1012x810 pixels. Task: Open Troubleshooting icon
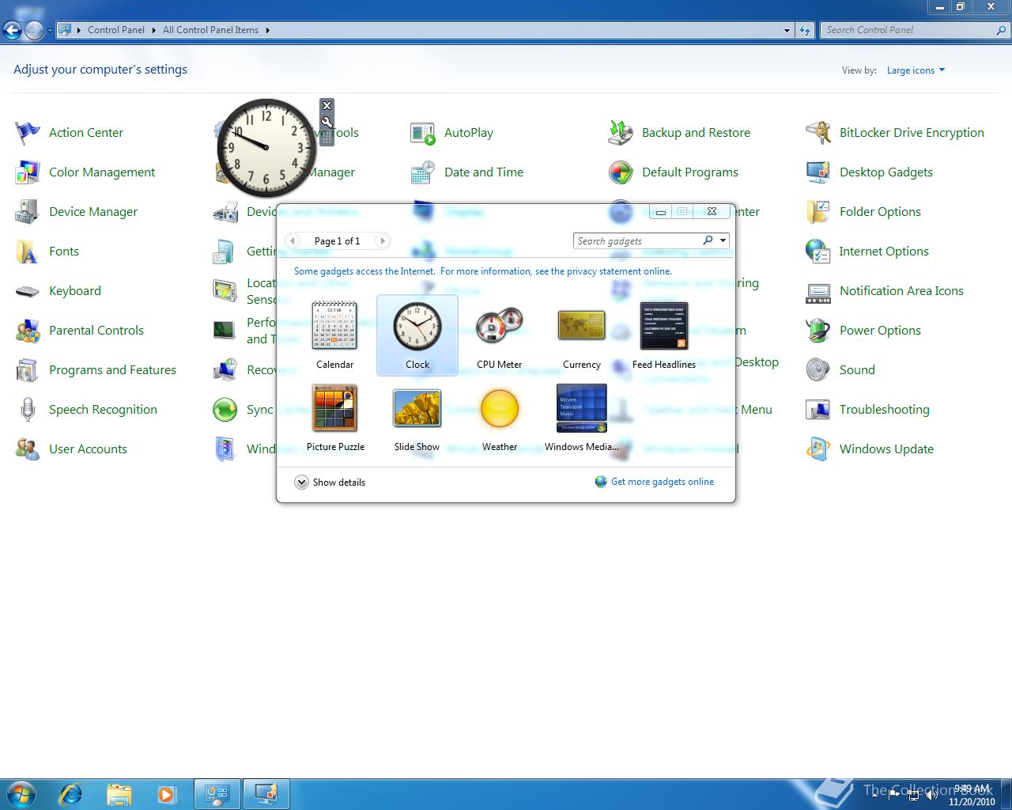click(x=818, y=409)
